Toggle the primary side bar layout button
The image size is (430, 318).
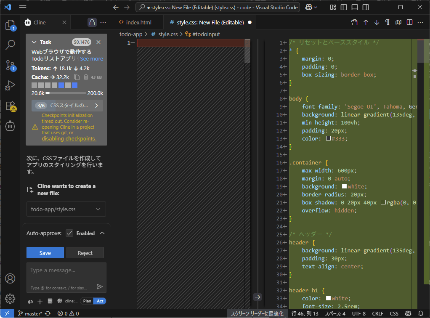coord(344,7)
